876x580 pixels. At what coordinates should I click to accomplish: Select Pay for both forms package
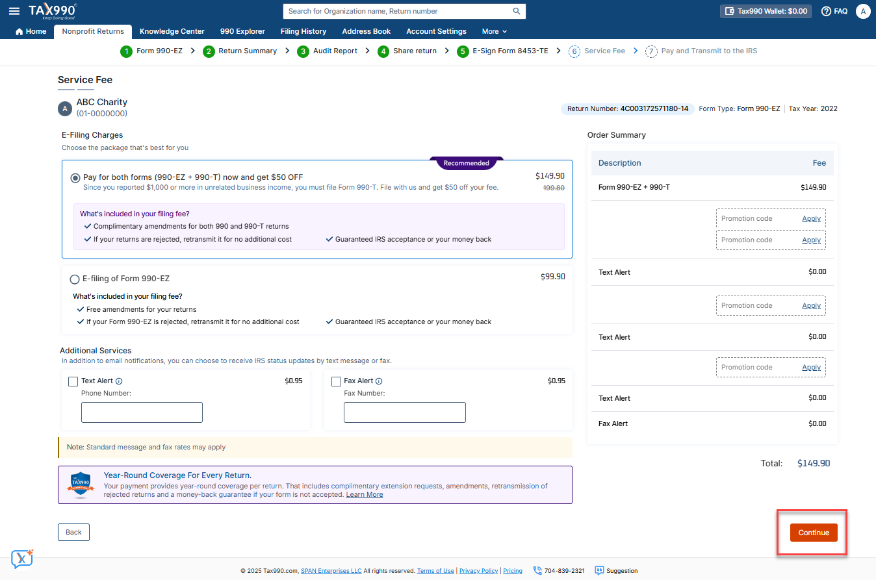coord(75,177)
